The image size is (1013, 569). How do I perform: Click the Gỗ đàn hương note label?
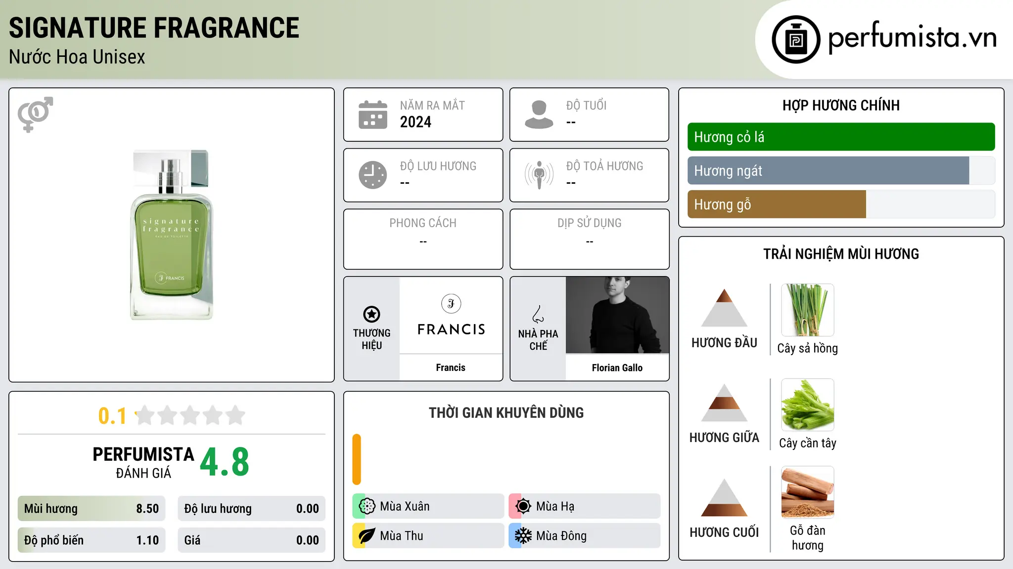click(808, 538)
